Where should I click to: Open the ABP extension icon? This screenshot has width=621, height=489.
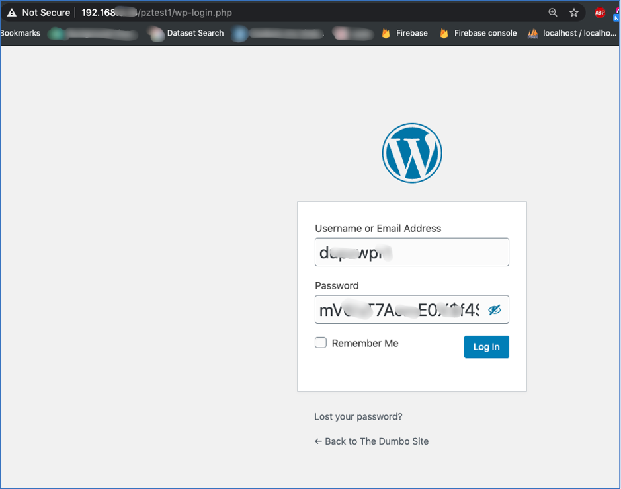click(x=600, y=13)
